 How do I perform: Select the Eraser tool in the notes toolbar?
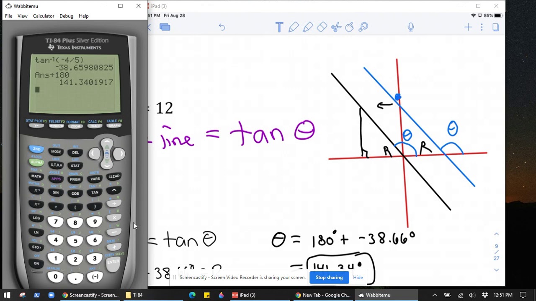tap(322, 27)
